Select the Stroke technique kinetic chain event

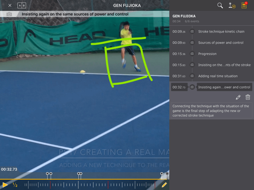[221, 31]
